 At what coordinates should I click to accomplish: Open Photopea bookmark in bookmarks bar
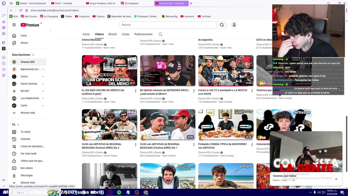(146, 16)
